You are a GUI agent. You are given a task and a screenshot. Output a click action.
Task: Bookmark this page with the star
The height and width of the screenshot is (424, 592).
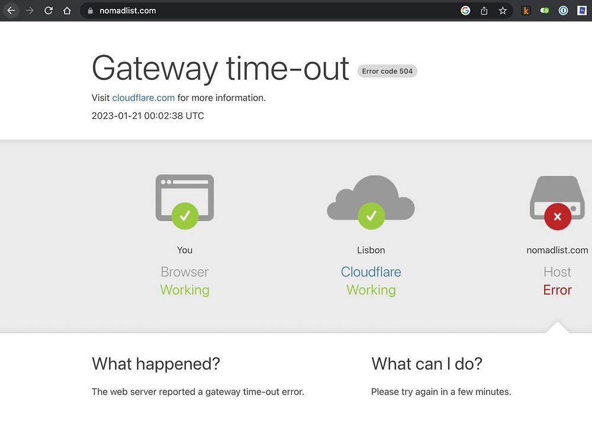click(x=503, y=11)
